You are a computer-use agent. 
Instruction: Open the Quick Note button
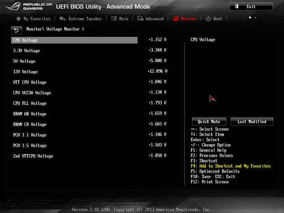point(209,122)
